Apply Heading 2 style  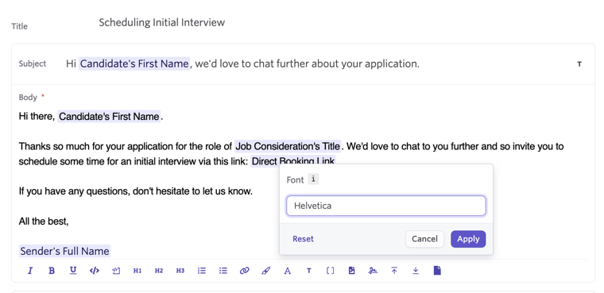coord(159,271)
